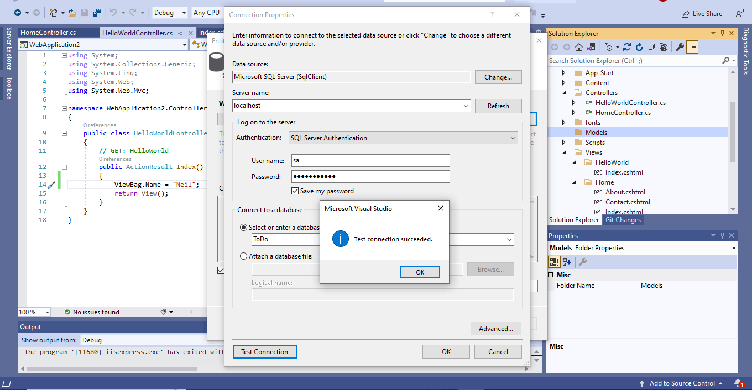
Task: Click Categorized view icon in Properties panel
Action: (x=553, y=262)
